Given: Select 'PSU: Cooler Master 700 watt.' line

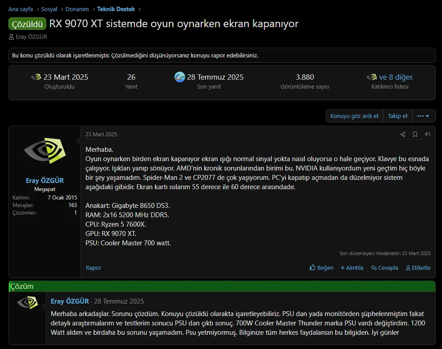Looking at the screenshot, I should point(128,243).
